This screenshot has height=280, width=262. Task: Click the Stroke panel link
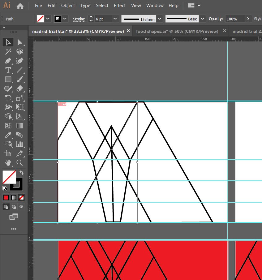[x=79, y=19]
